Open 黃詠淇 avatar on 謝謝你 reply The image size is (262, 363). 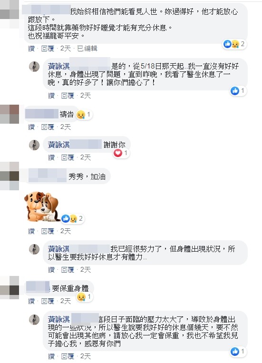tap(34, 145)
